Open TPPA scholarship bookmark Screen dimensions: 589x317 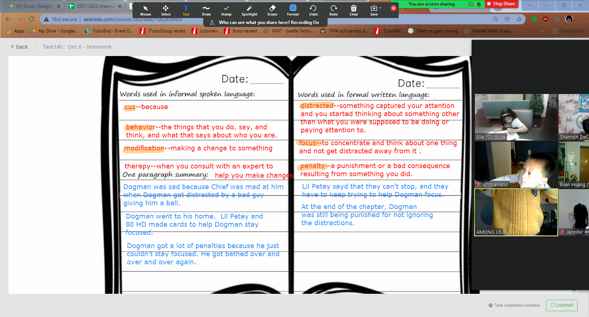[x=344, y=31]
